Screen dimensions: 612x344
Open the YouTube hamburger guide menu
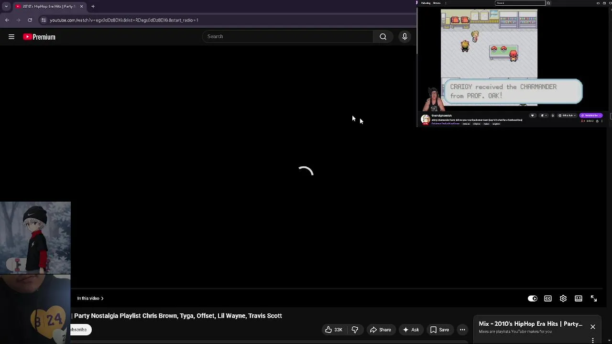point(11,37)
